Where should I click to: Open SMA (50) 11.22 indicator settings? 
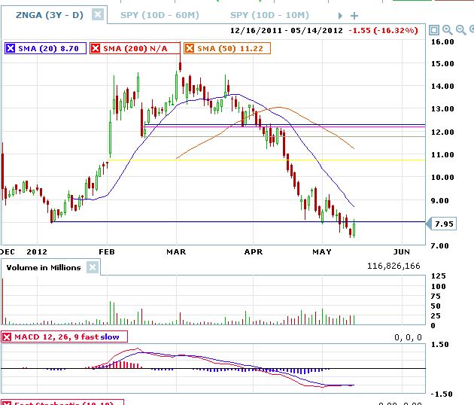(x=230, y=48)
